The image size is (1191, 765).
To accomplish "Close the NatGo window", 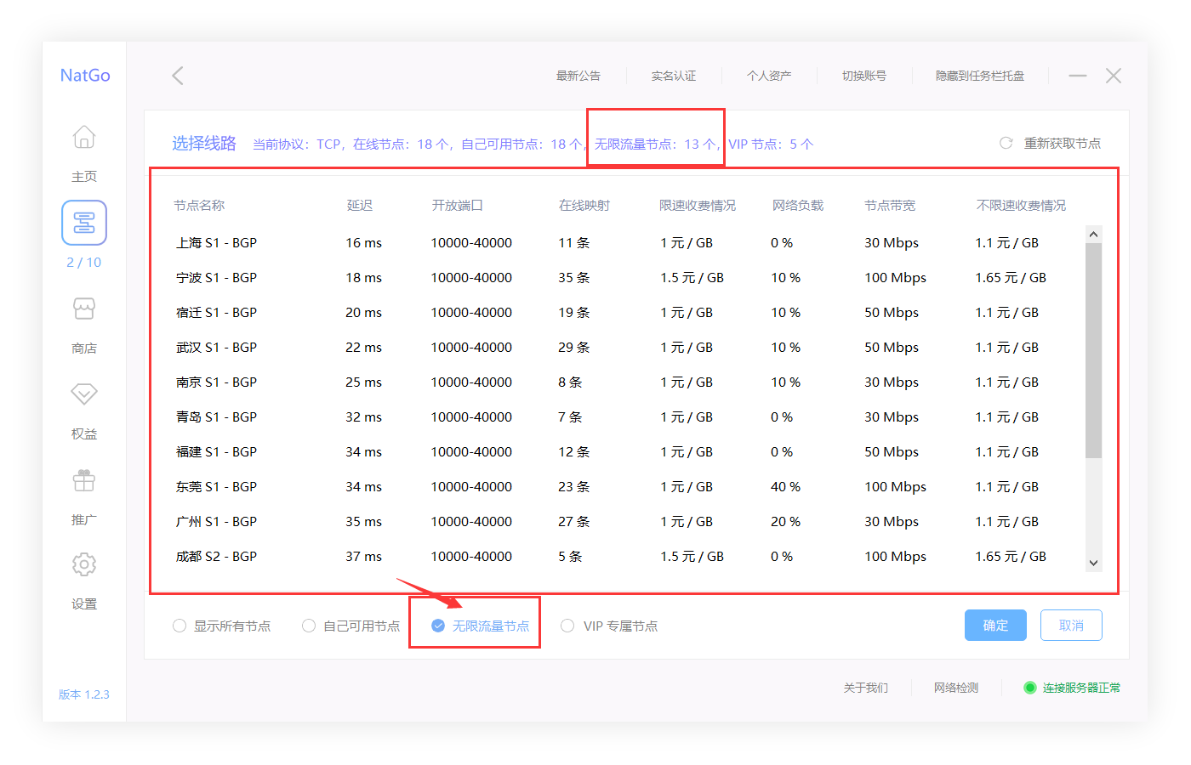I will click(x=1113, y=76).
